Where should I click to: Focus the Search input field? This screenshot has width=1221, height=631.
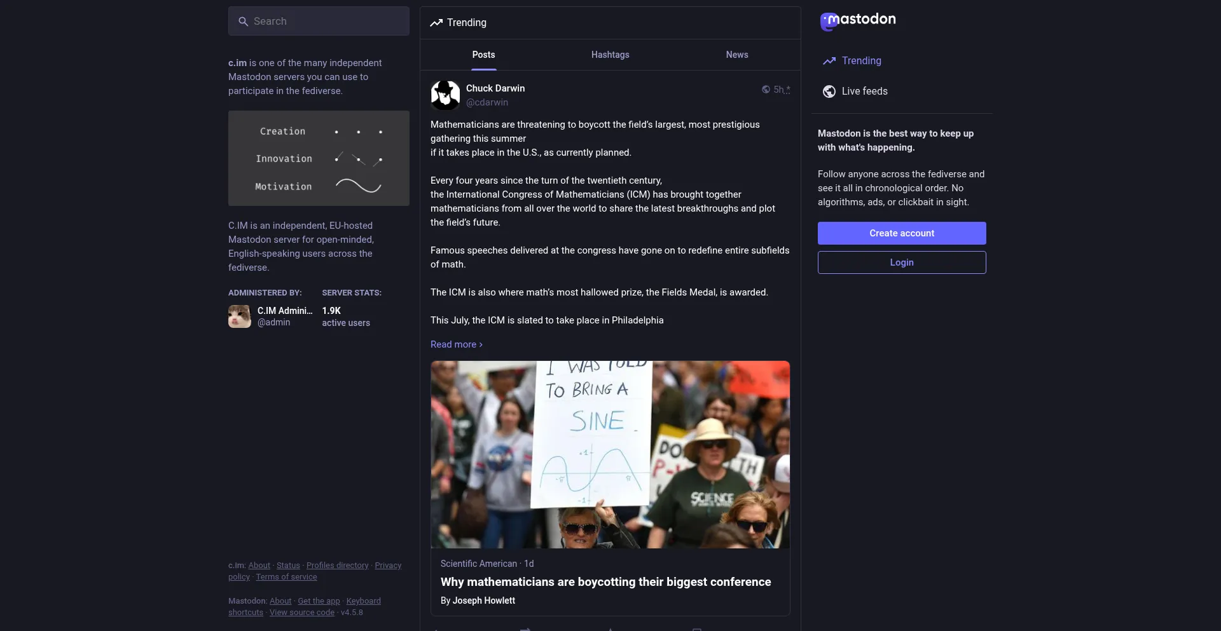[319, 21]
